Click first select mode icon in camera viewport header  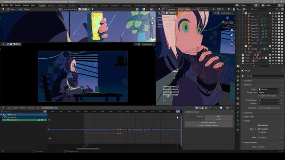pyautogui.click(x=8, y=44)
